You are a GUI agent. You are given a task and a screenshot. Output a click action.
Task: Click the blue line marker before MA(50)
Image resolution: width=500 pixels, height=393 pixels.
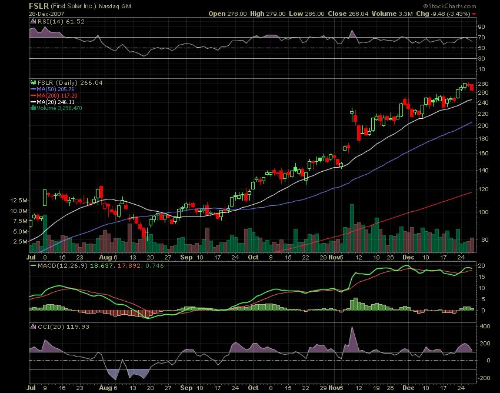tap(33, 89)
